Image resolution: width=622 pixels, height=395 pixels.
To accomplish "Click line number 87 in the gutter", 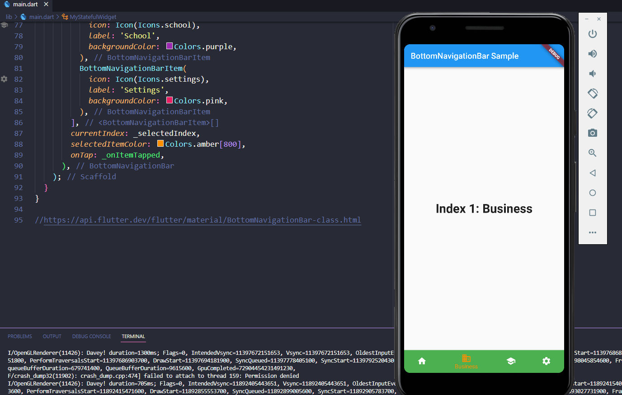I will coord(19,133).
